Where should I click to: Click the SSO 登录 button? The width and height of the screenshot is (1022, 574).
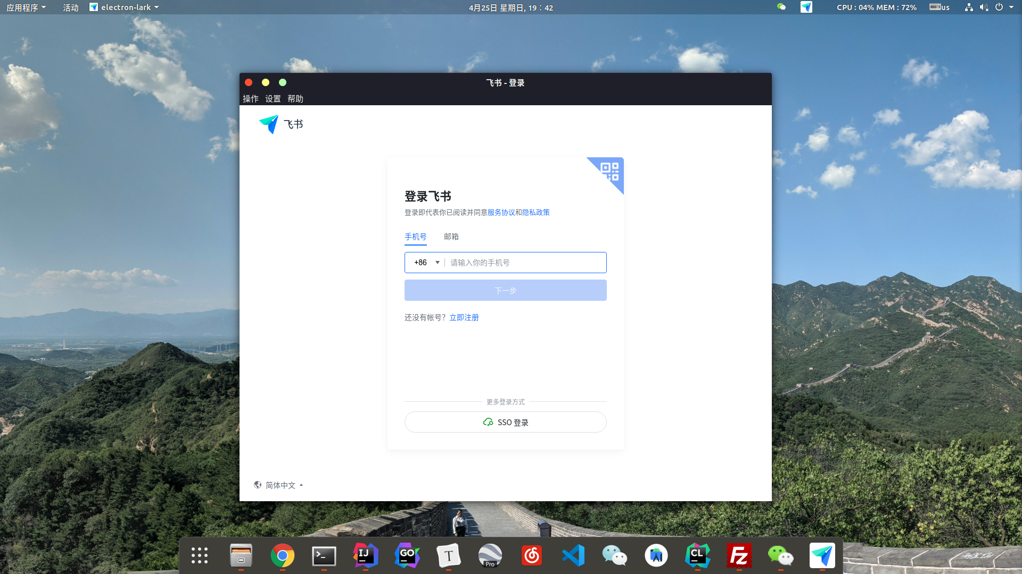(x=505, y=423)
